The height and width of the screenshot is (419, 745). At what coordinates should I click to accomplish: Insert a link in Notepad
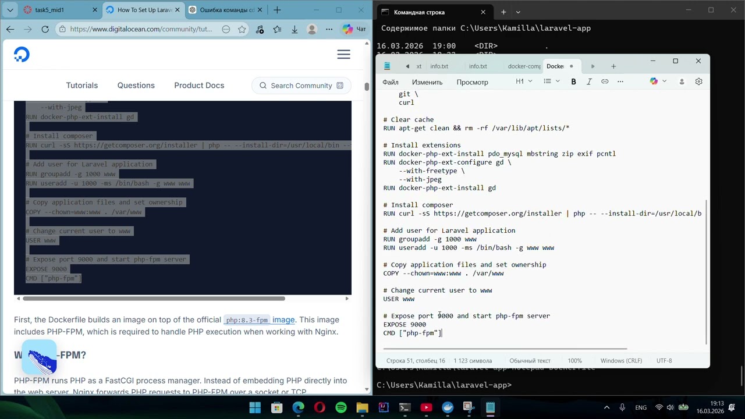click(x=605, y=81)
